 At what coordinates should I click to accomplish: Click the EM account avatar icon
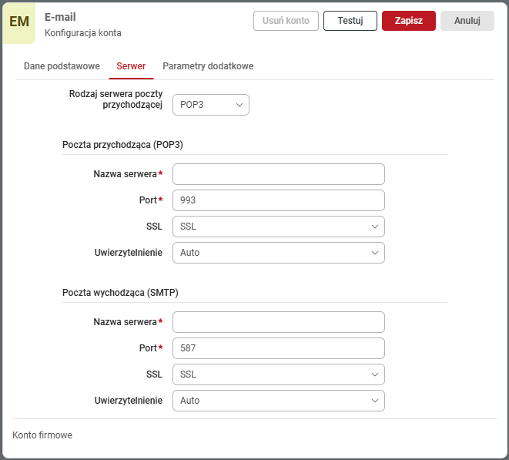[19, 22]
